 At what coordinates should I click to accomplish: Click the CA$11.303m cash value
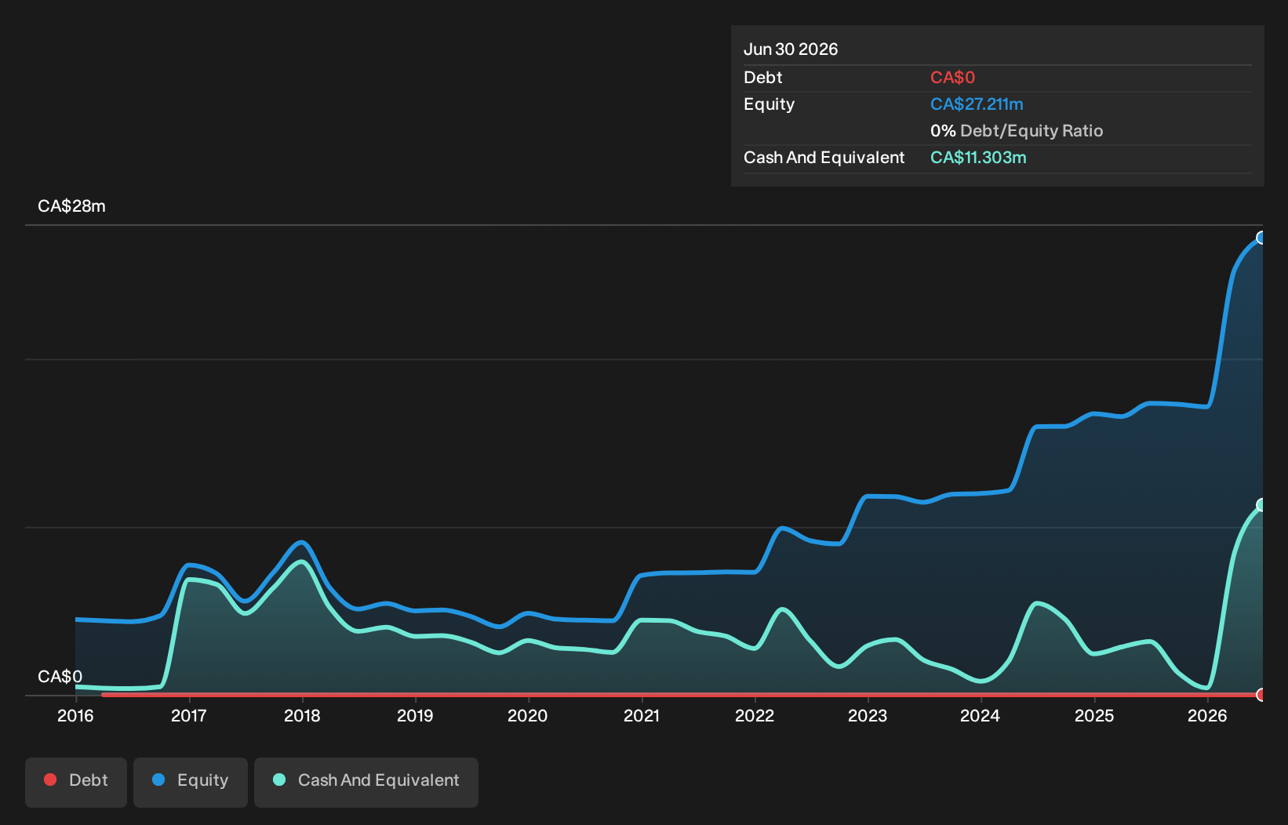pyautogui.click(x=978, y=158)
